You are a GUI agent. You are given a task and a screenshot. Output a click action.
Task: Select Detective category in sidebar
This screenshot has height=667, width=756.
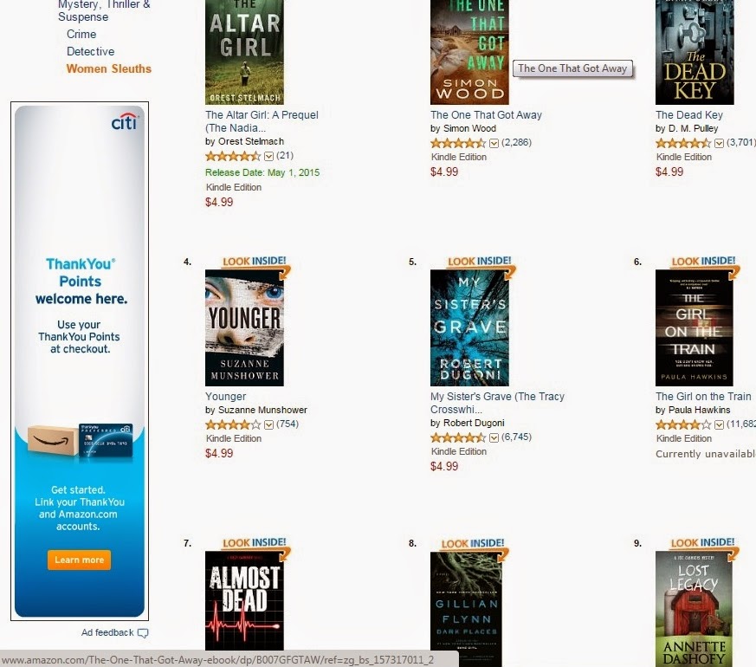click(x=91, y=52)
